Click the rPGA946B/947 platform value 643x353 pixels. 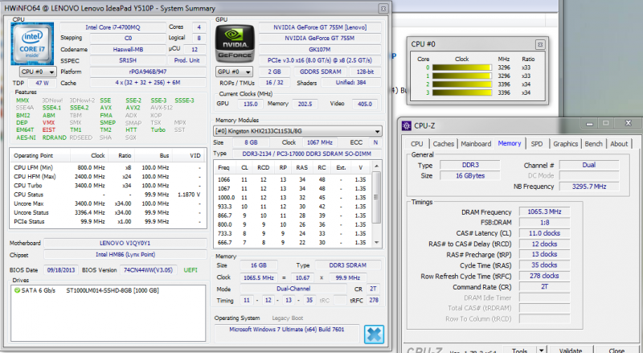point(148,72)
